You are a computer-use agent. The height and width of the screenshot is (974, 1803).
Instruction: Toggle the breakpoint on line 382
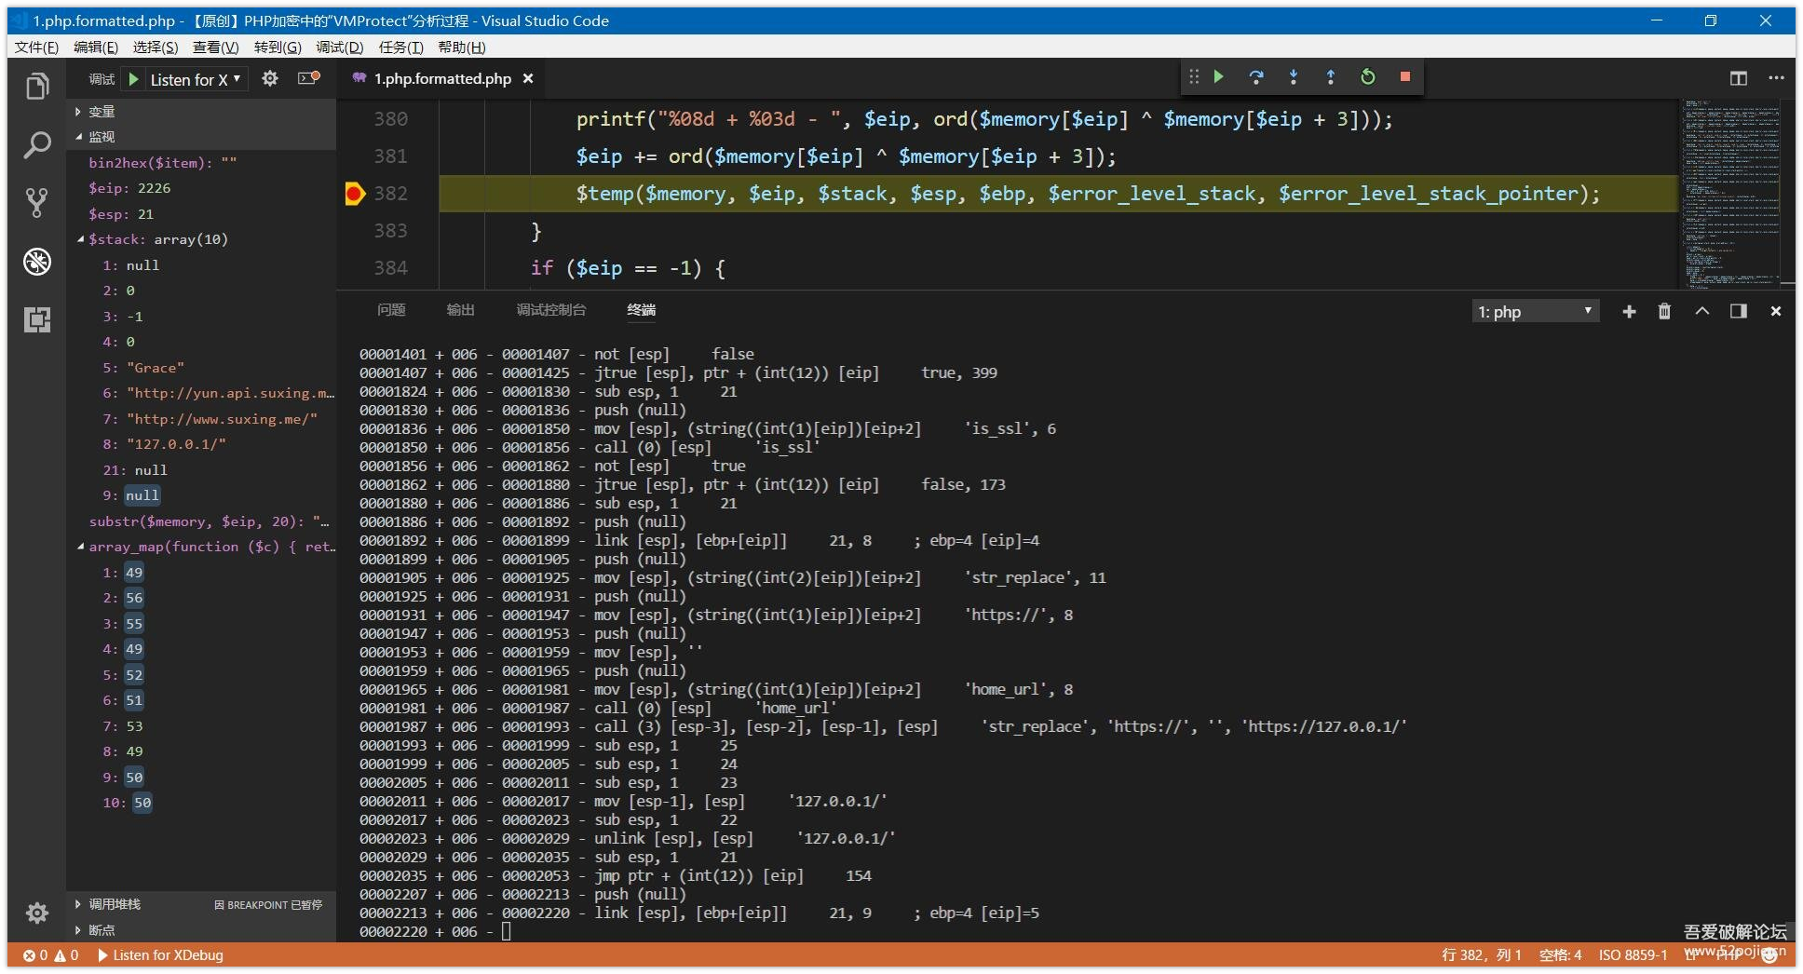coord(354,194)
